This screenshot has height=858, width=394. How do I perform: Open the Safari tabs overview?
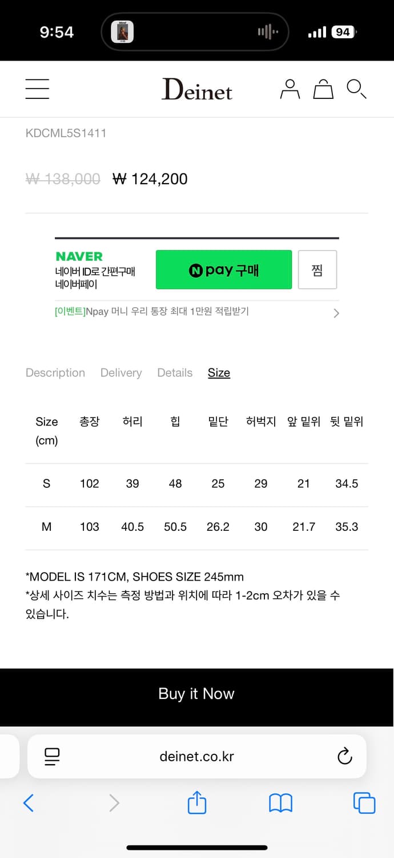coord(364,803)
